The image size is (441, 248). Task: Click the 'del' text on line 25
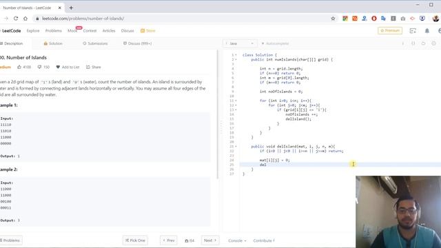263,165
